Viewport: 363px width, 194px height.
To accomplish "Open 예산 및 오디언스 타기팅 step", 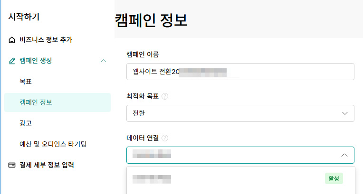I will tap(53, 144).
